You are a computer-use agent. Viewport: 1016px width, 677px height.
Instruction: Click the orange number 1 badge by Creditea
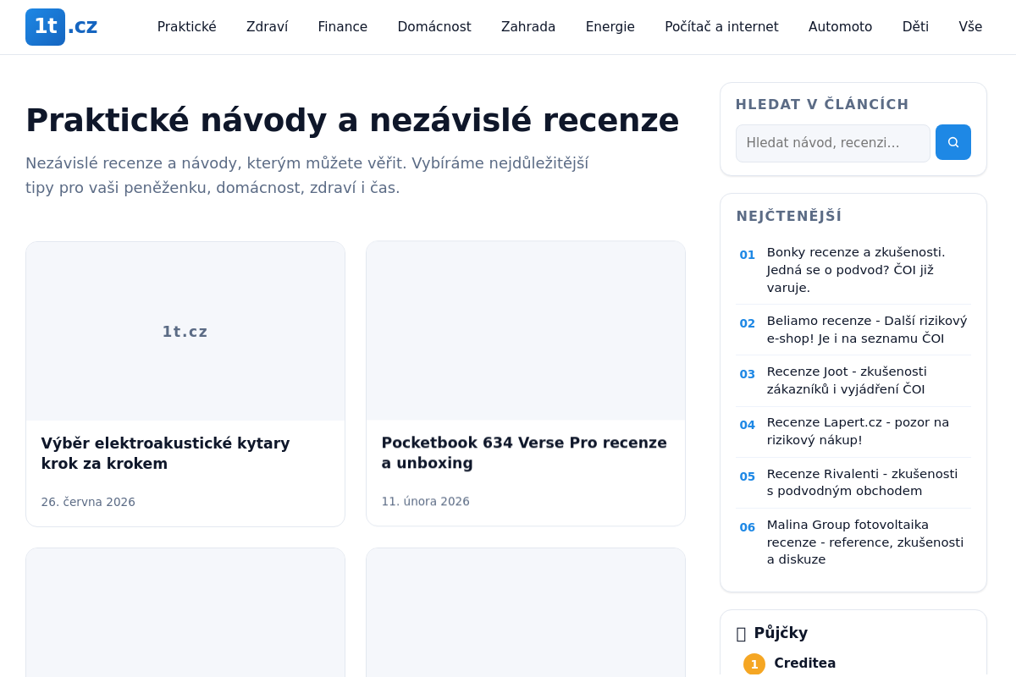coord(754,664)
